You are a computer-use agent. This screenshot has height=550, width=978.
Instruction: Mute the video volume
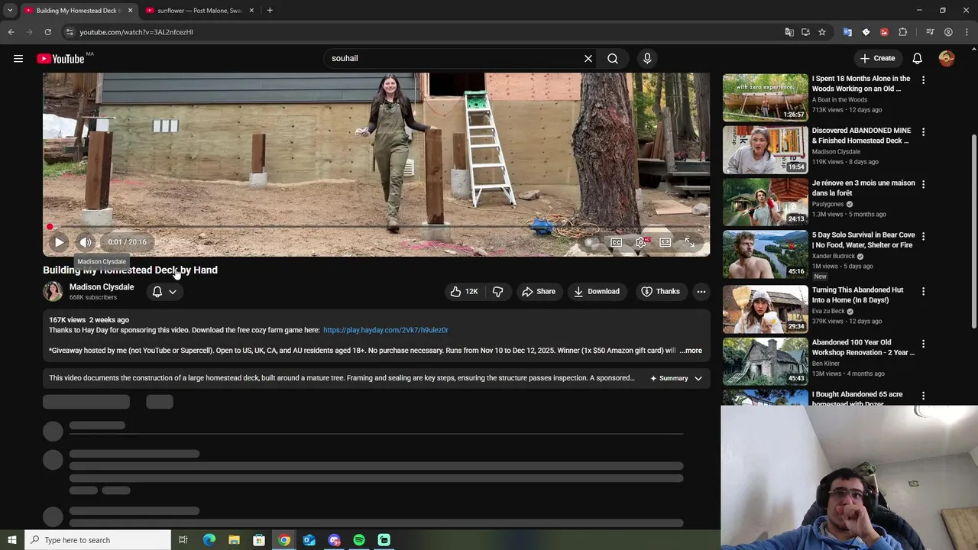[86, 242]
